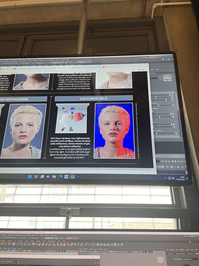Open Symmetry: Off dropdown on upper monitor
Screen dimensions: 199x266
click(x=40, y=63)
